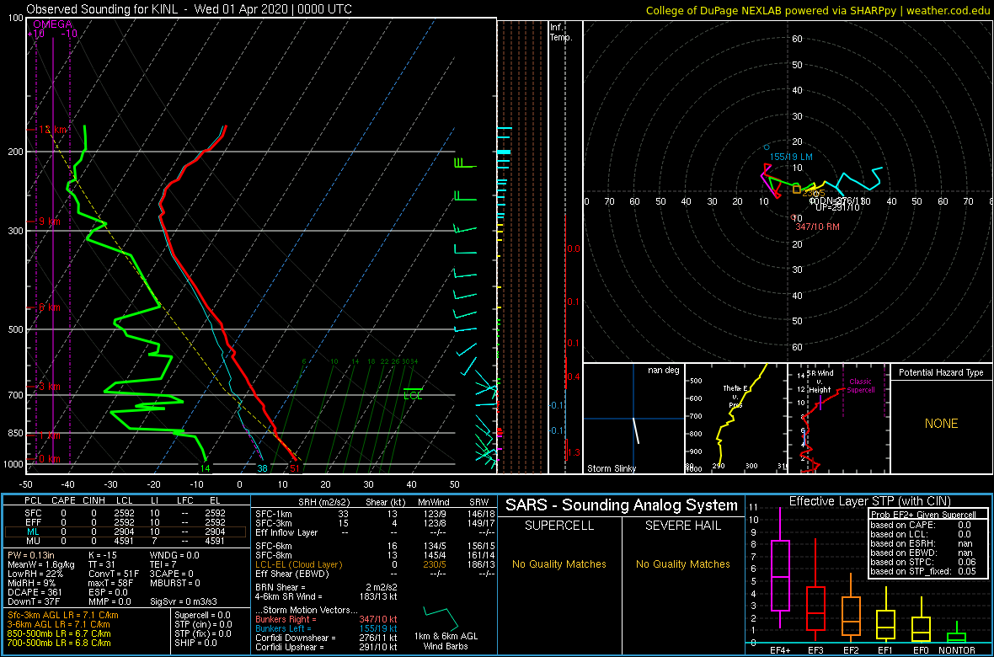Click the 'Corfidi Downshear = 276/11 kt' line
The width and height of the screenshot is (994, 657).
(327, 638)
